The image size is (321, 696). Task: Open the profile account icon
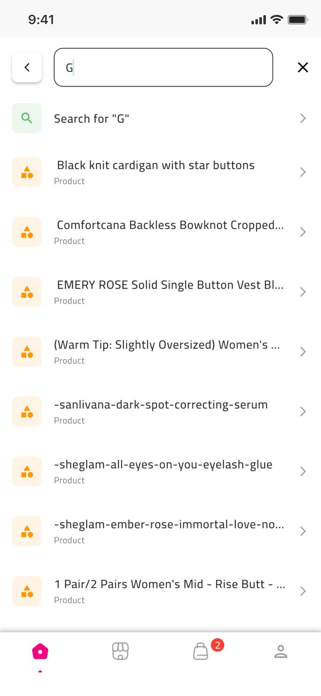coord(281,651)
